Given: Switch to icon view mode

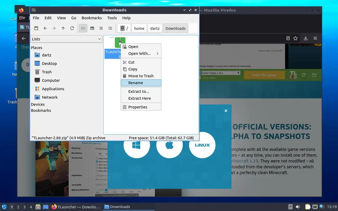Looking at the screenshot, I should click(x=83, y=28).
